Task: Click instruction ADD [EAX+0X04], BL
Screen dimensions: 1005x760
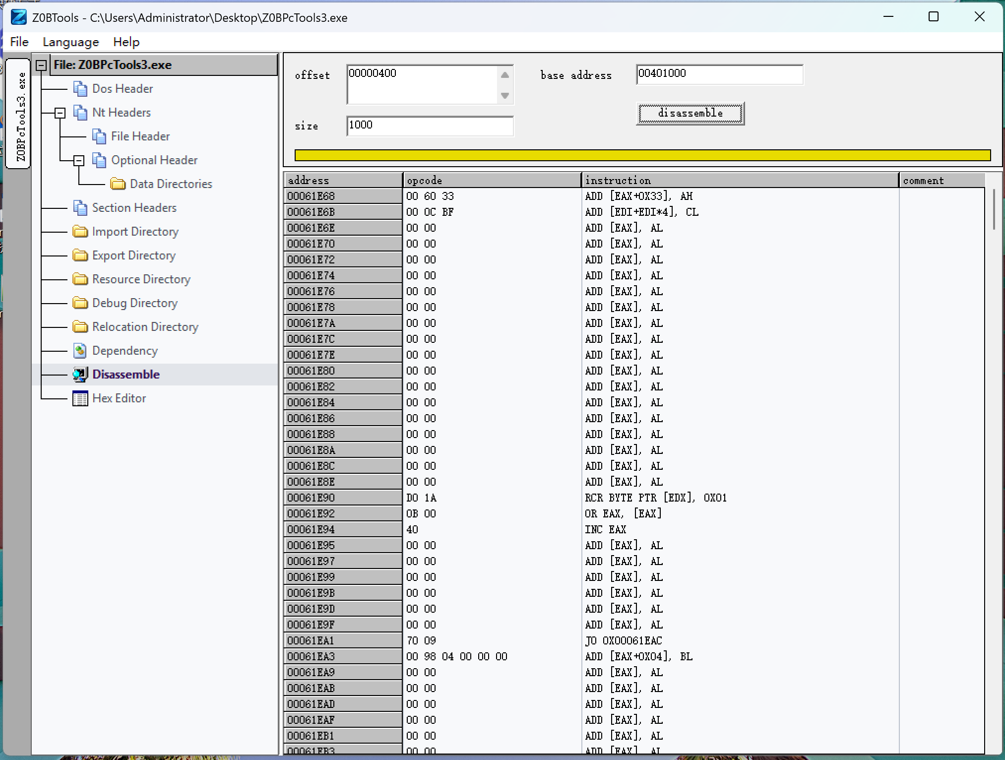Action: click(639, 657)
